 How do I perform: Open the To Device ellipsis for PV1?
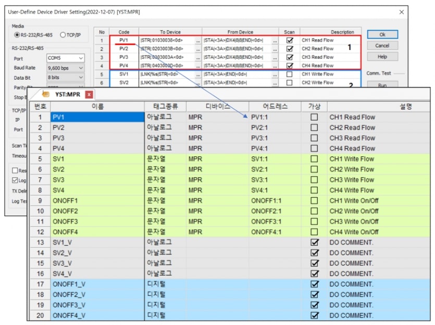[x=198, y=41]
